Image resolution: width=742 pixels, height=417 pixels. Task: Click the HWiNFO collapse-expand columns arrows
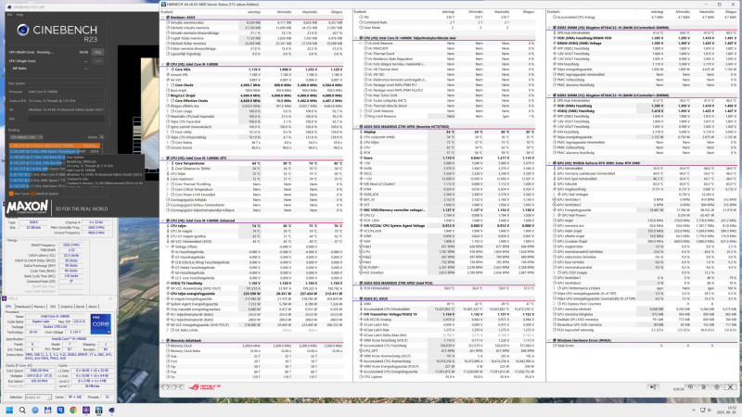click(x=178, y=386)
